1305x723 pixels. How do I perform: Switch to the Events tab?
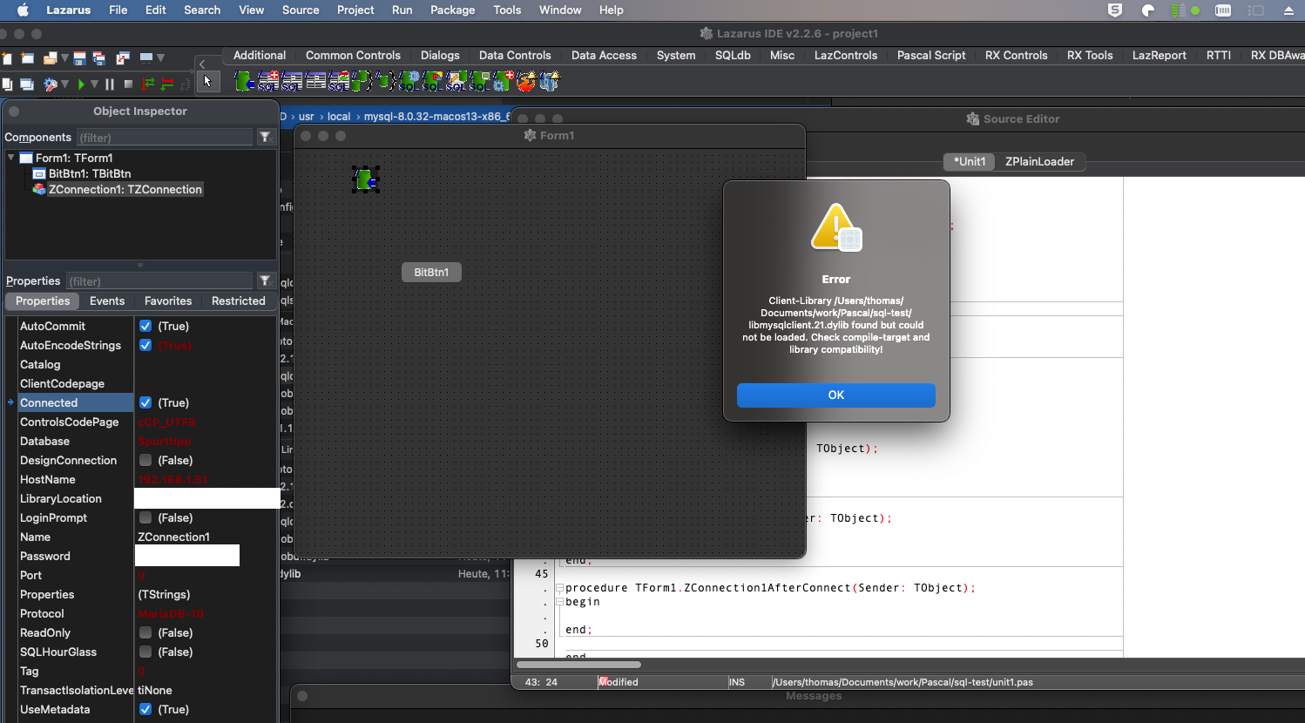tap(107, 301)
